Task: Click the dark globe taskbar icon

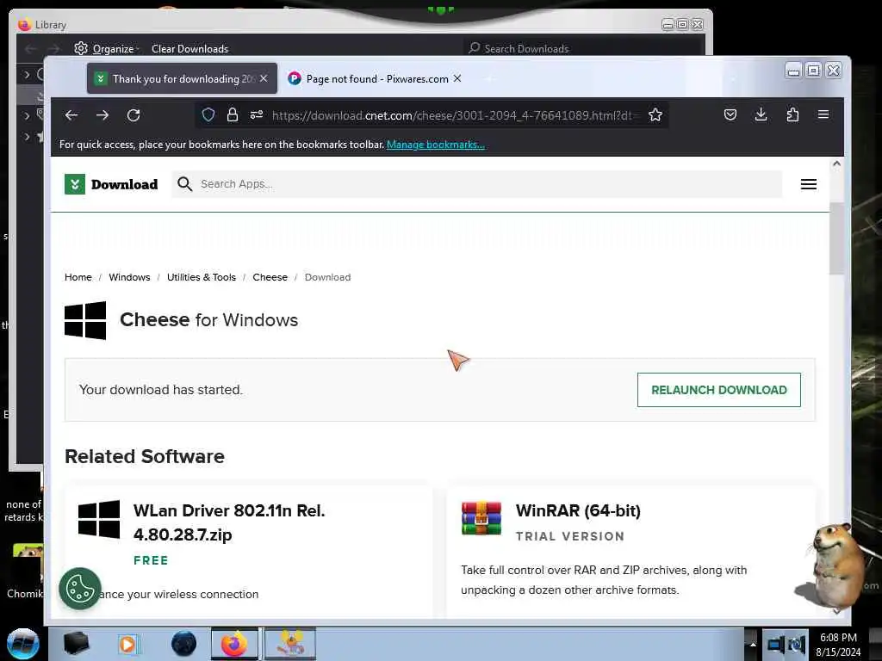Action: [183, 644]
